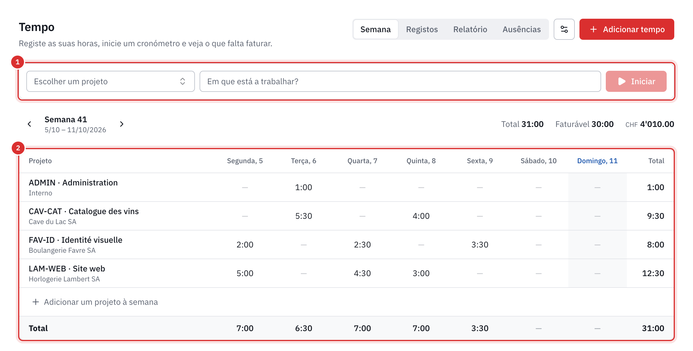The height and width of the screenshot is (351, 693).
Task: Click Adicionar tempo button
Action: tap(627, 29)
